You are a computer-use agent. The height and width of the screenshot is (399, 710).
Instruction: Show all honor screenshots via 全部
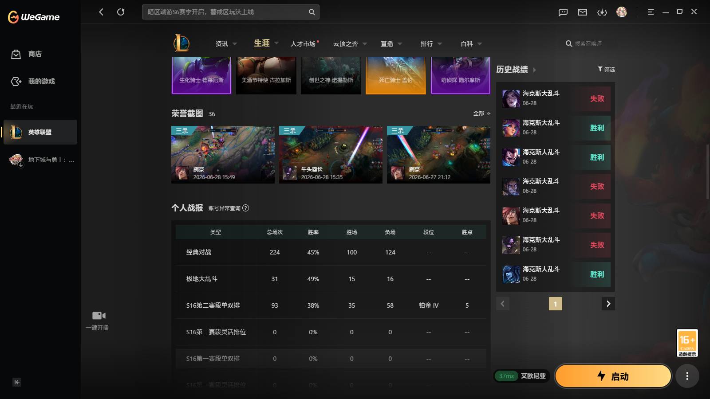[481, 113]
